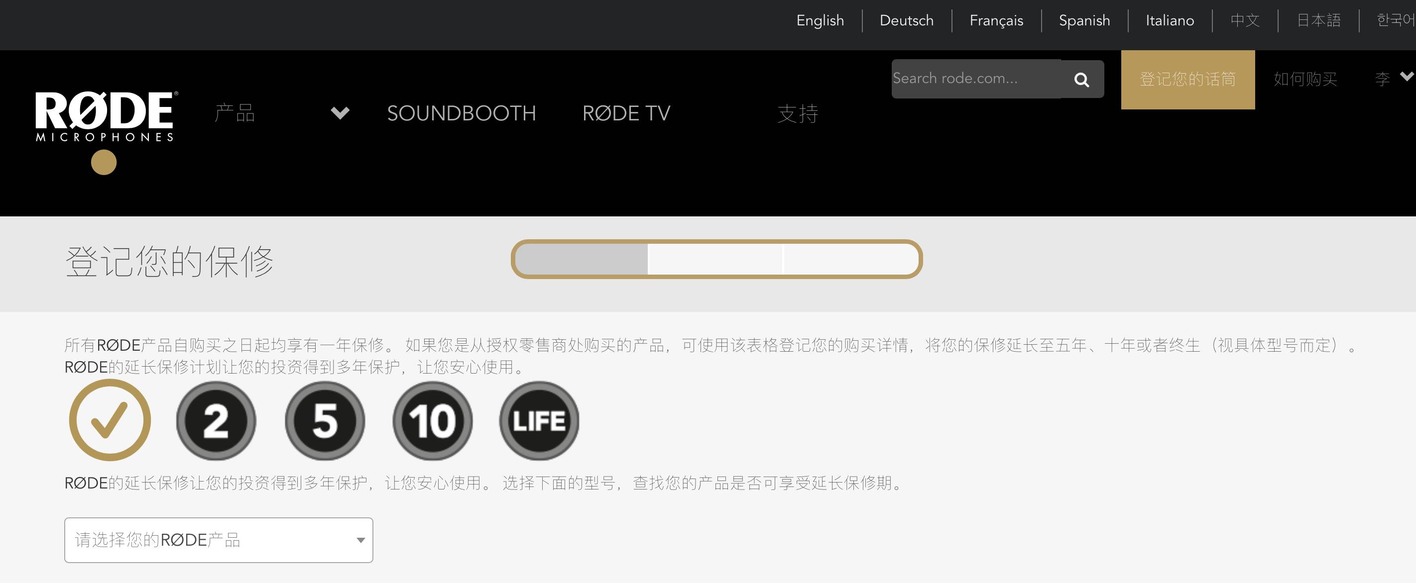Click the user name 李

pyautogui.click(x=1382, y=79)
